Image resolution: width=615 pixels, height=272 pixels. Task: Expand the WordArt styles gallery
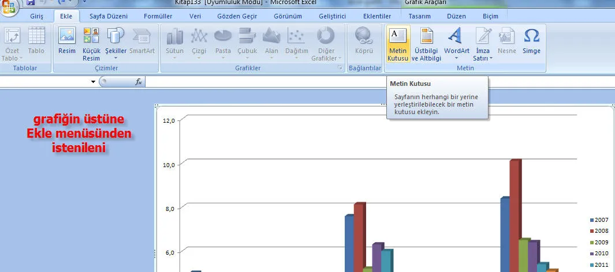point(456,44)
